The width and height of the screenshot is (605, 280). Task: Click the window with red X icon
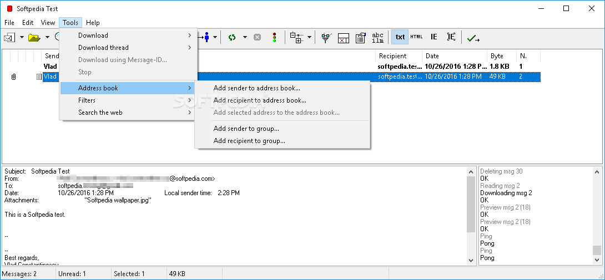[344, 37]
